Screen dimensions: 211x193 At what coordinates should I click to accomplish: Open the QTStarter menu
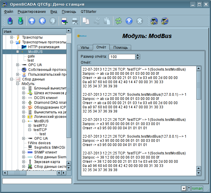tap(89, 12)
